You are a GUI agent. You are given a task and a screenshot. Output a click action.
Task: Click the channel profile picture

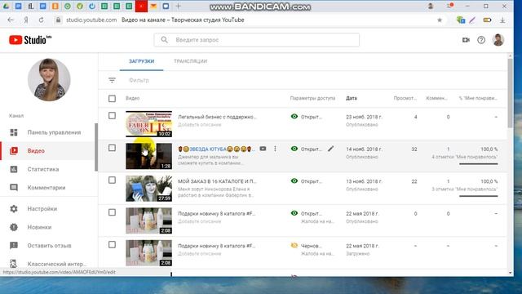[49, 80]
